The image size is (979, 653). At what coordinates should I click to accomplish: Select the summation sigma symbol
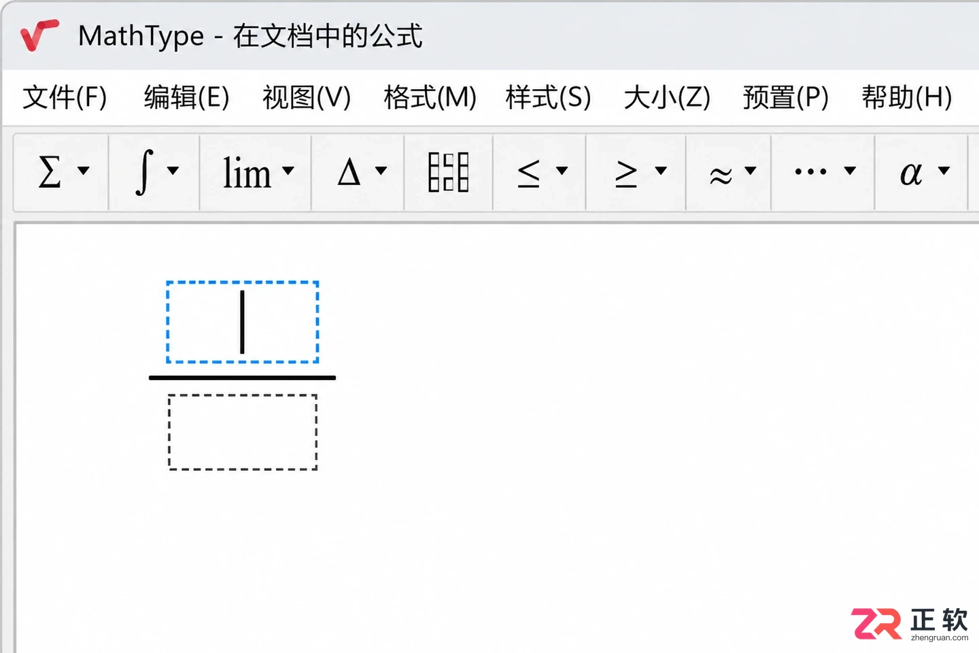pos(50,171)
